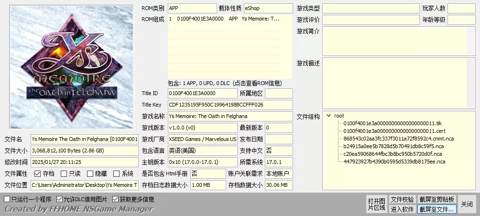Click the 文件校验 button
This screenshot has height=216, width=480.
point(402,199)
